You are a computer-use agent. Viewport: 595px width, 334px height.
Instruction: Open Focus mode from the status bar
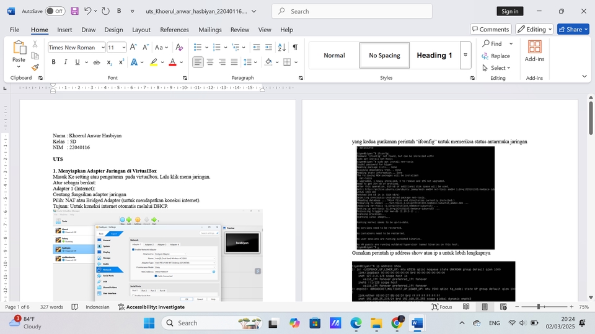click(442, 307)
